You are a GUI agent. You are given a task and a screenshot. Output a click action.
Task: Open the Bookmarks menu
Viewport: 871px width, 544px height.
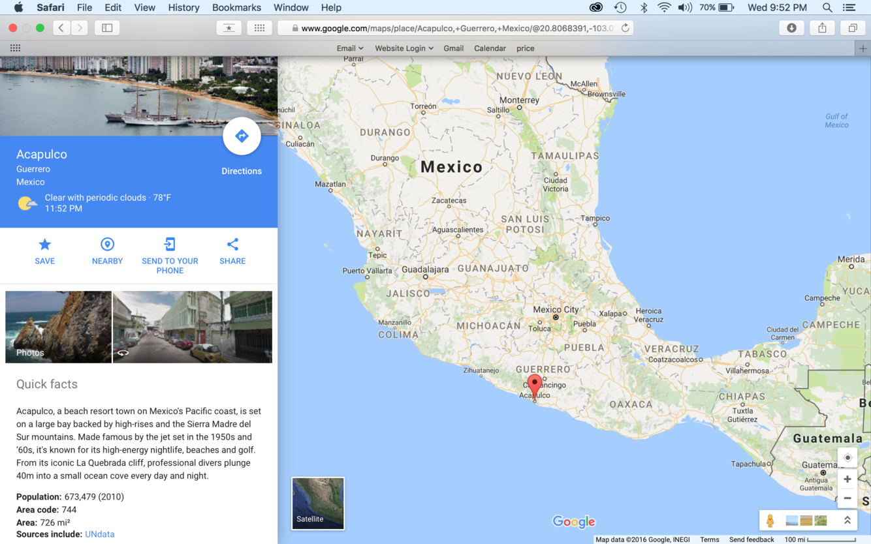[x=236, y=8]
